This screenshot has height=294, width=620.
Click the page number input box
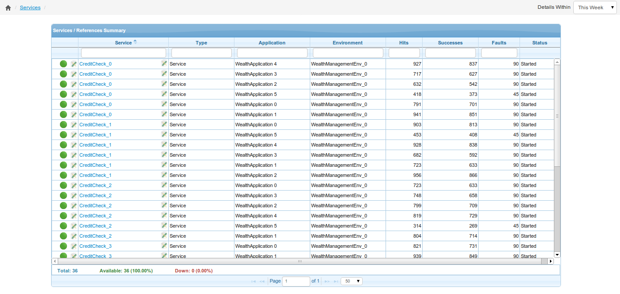(296, 281)
